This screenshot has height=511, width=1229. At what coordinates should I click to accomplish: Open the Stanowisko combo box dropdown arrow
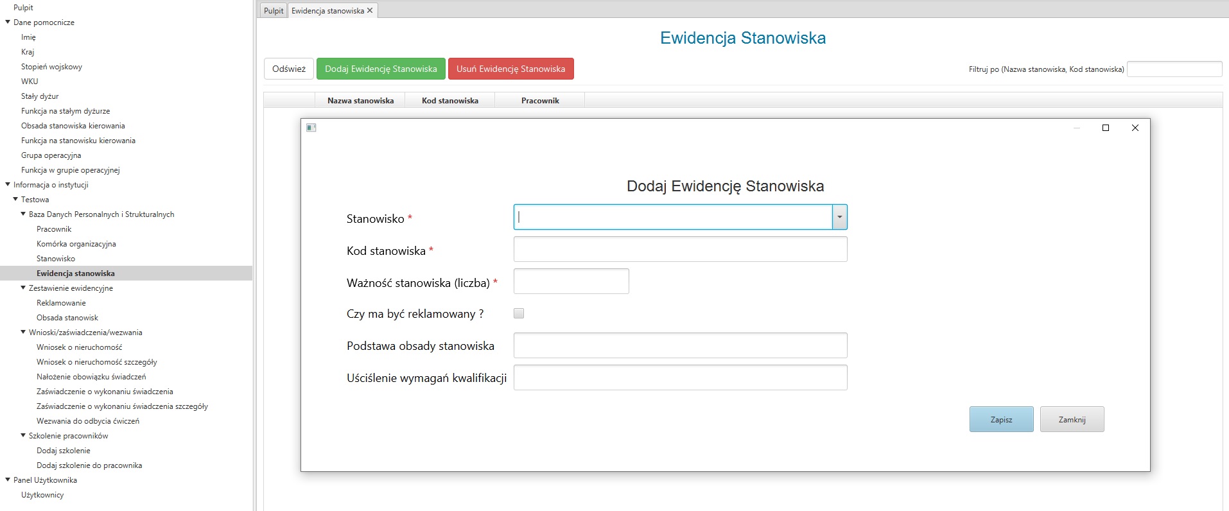(x=839, y=217)
